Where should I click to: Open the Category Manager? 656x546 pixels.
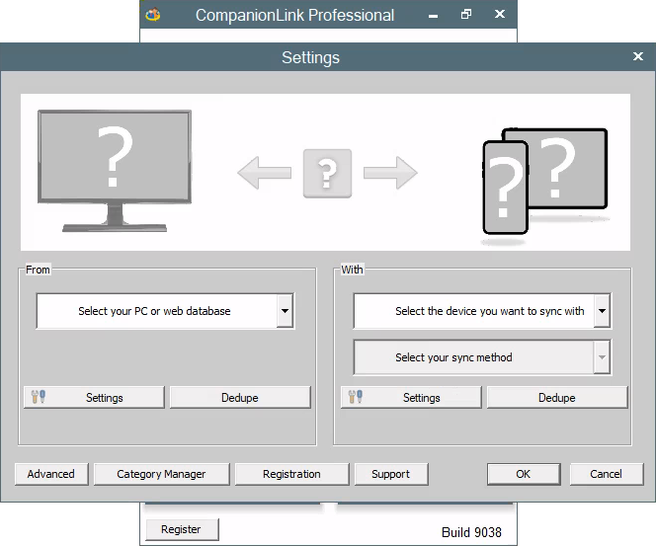(161, 474)
